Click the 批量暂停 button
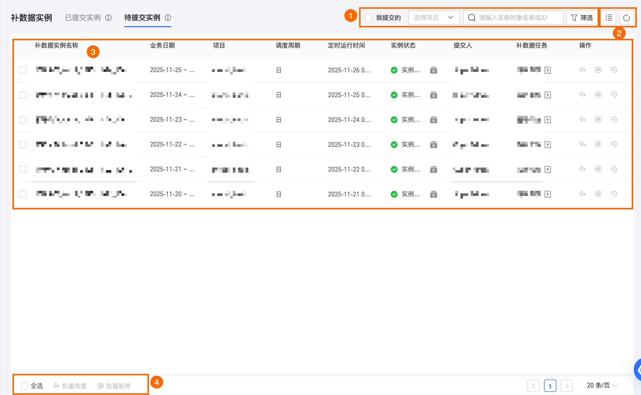This screenshot has height=395, width=641. pyautogui.click(x=114, y=386)
